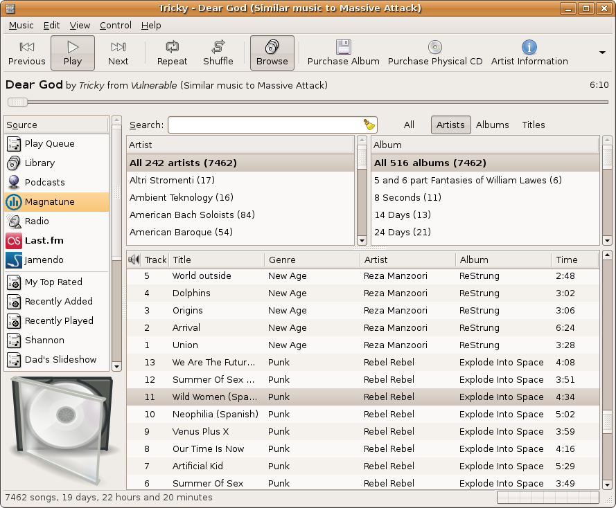Screen dimensions: 616x508
Task: Select track 'Artificial Kid'
Action: click(363, 466)
